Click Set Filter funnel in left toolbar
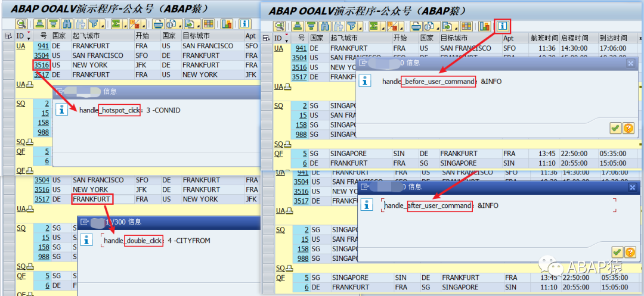This screenshot has width=644, height=296. (94, 24)
